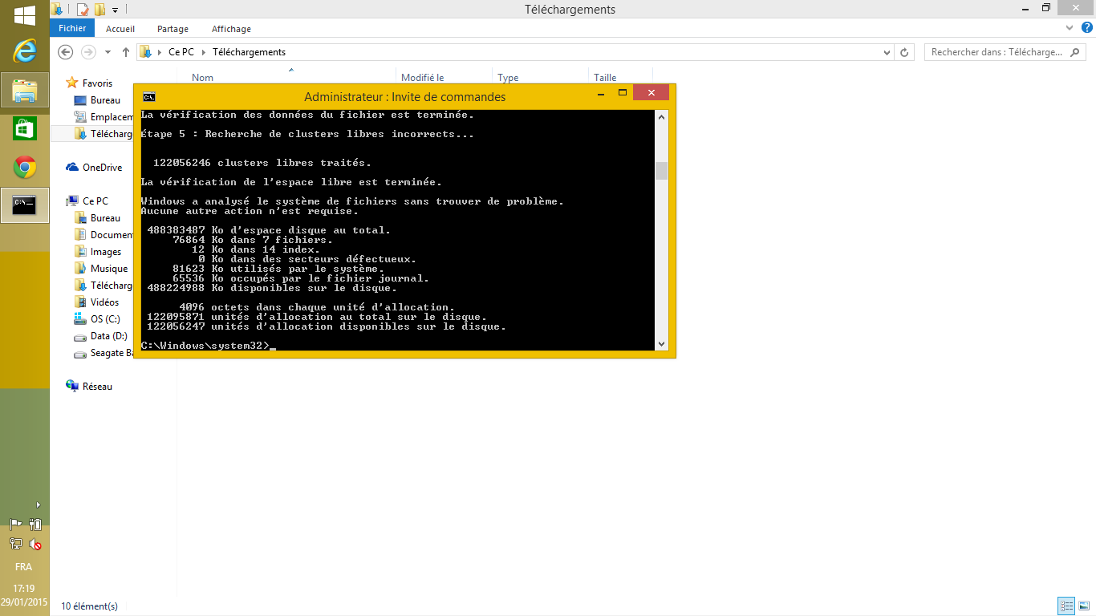Sort by the Nom column header
Screen dimensions: 1096x616
tap(203, 78)
